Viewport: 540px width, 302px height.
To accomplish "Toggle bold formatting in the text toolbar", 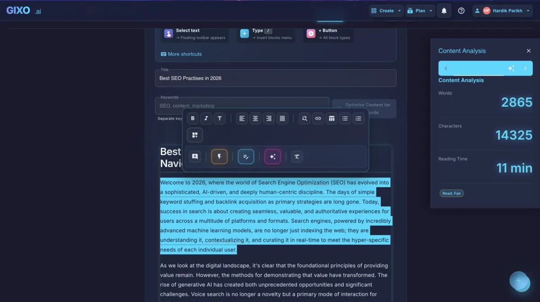I will coord(192,118).
